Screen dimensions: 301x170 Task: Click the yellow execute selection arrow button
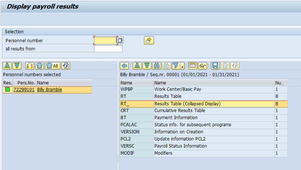pos(149,40)
